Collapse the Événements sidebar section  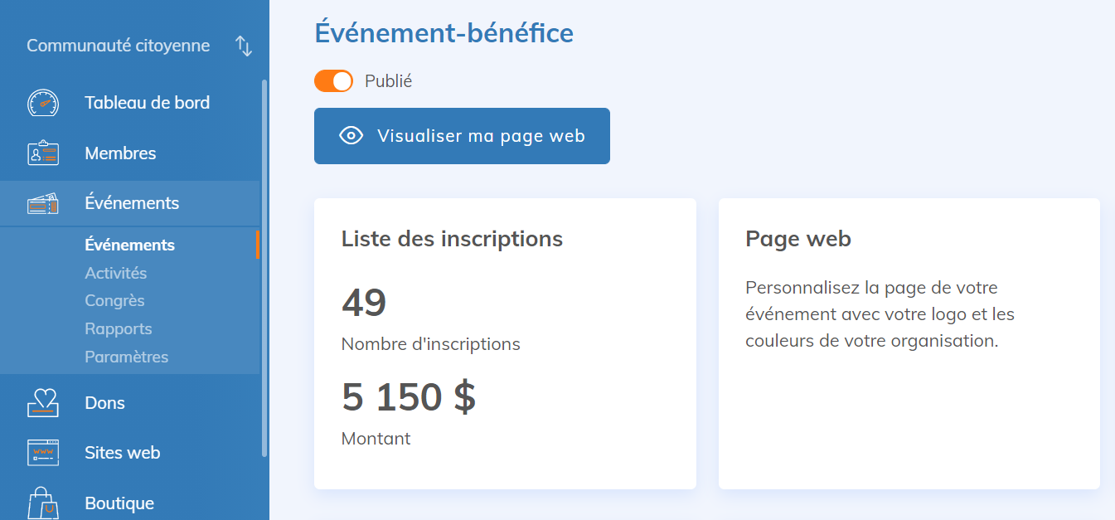coord(132,203)
